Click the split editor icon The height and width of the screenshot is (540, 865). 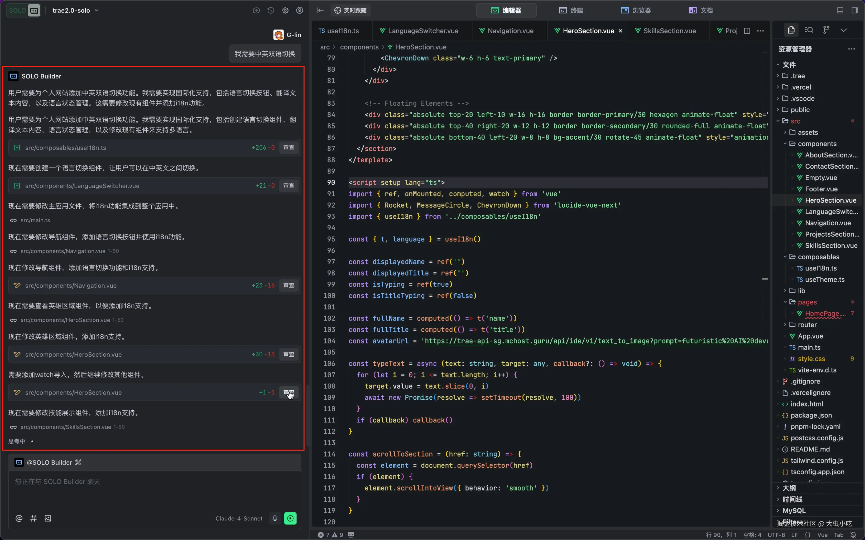(747, 31)
